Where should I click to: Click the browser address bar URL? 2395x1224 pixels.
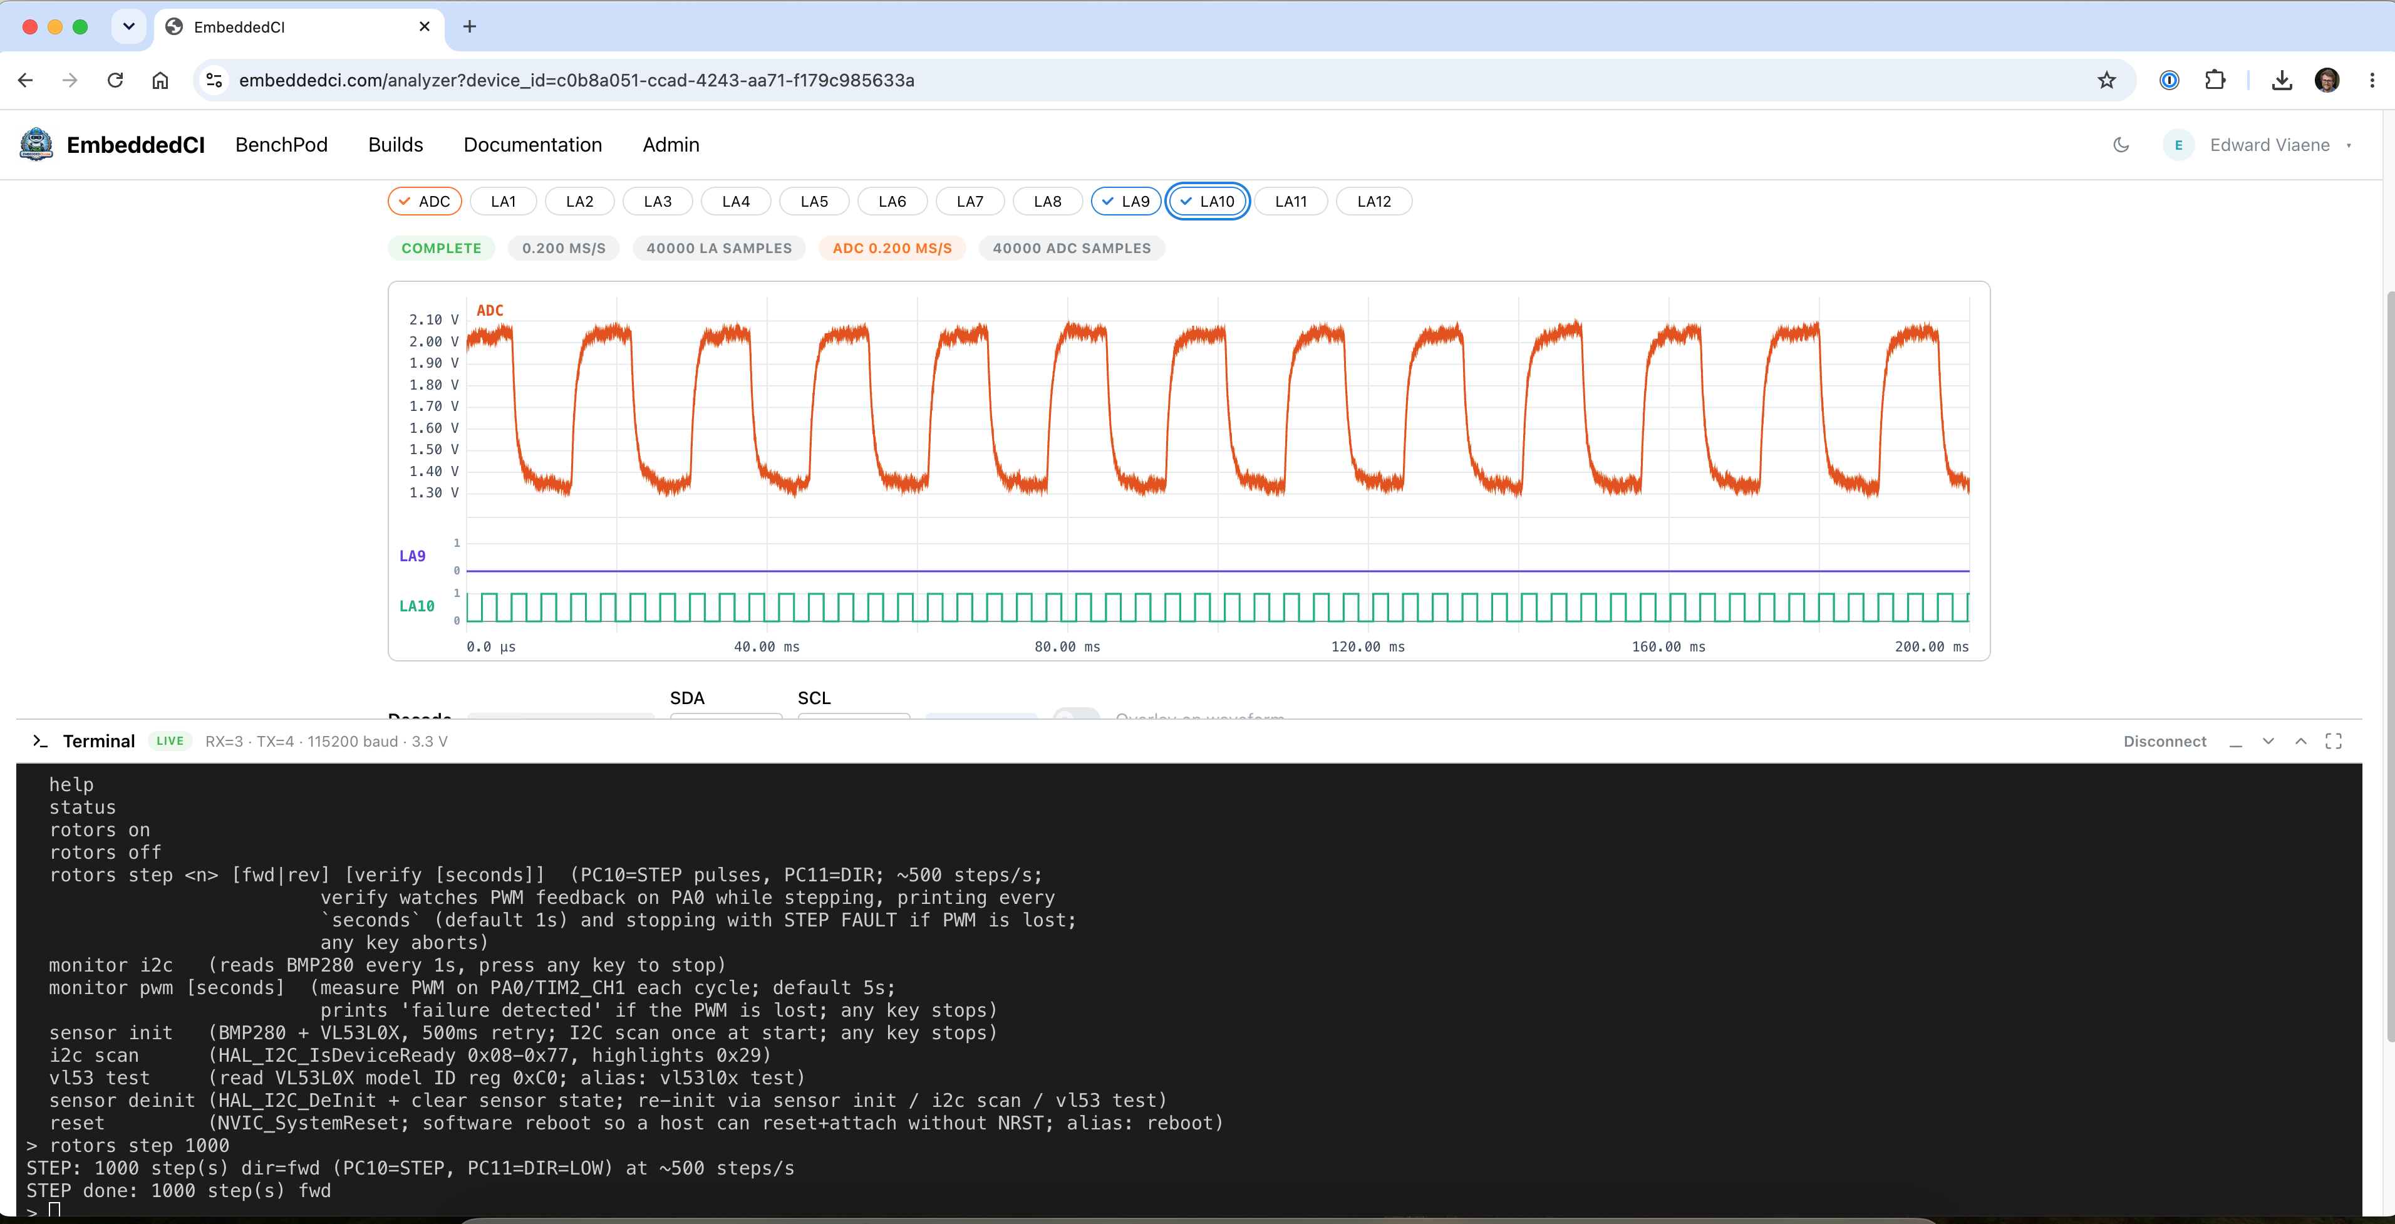click(x=576, y=80)
